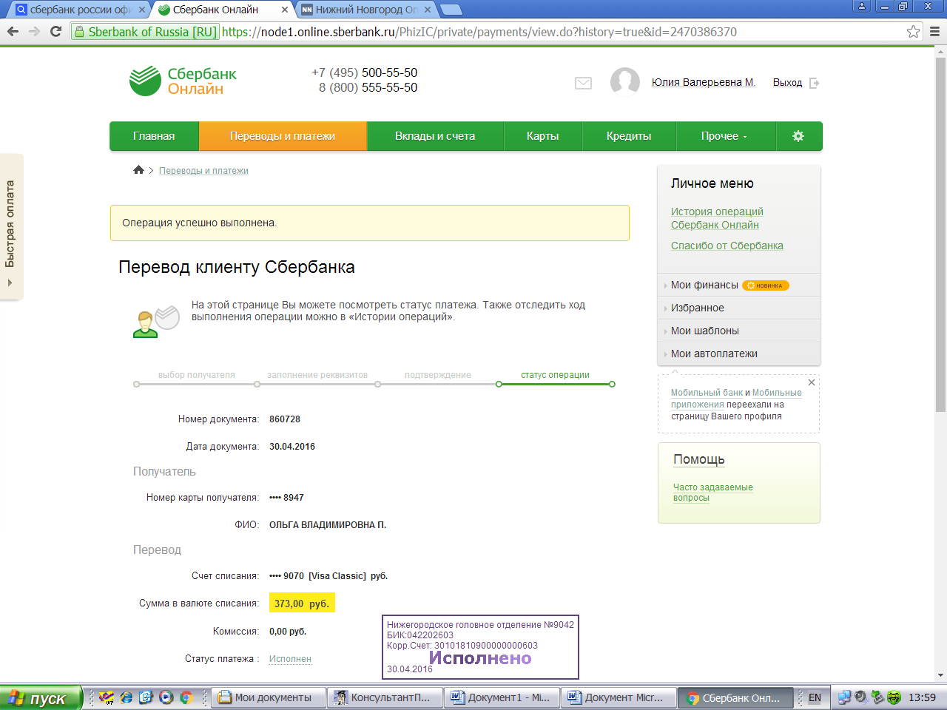Click the home icon in breadcrumbs
Image resolution: width=947 pixels, height=710 pixels.
138,170
